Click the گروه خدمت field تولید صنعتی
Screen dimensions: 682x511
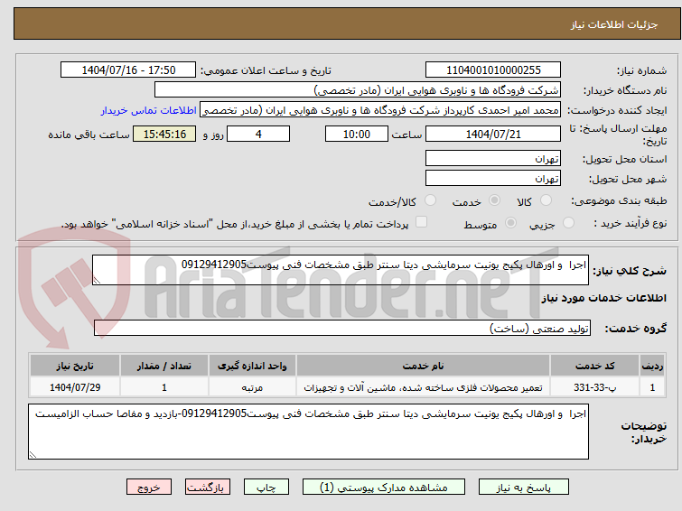342,328
